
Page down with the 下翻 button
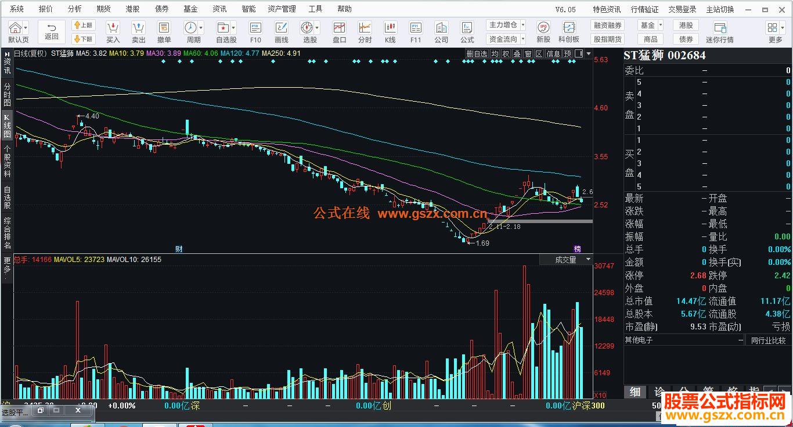coord(84,39)
